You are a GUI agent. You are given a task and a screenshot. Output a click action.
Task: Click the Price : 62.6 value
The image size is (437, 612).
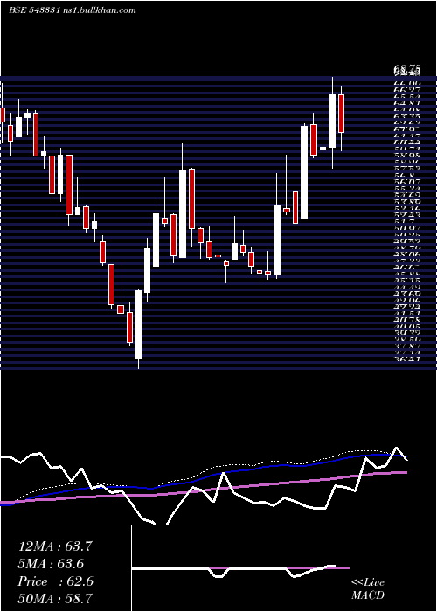(x=55, y=581)
